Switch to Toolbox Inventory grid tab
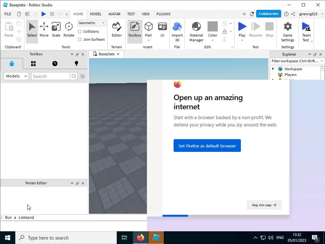This screenshot has width=325, height=244. click(33, 64)
